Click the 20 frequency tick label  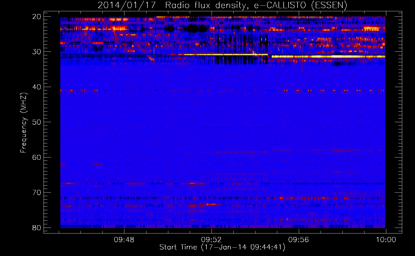[37, 17]
